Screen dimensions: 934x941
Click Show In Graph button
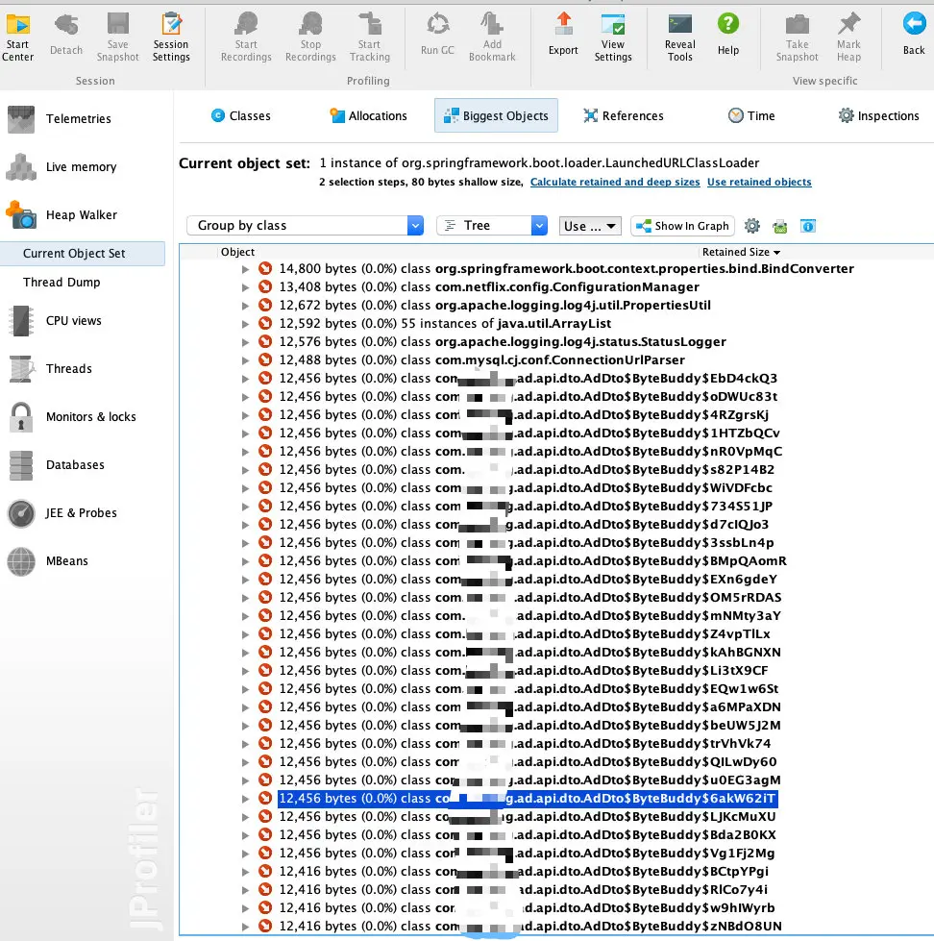(682, 226)
